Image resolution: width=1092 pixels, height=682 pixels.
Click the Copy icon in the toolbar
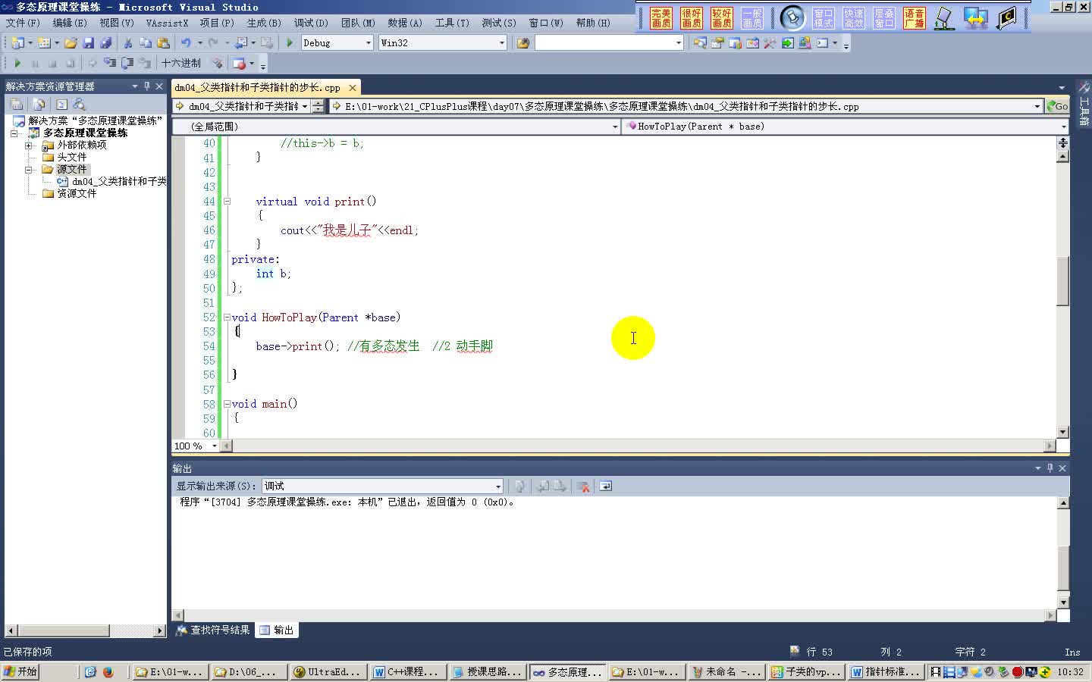(146, 43)
